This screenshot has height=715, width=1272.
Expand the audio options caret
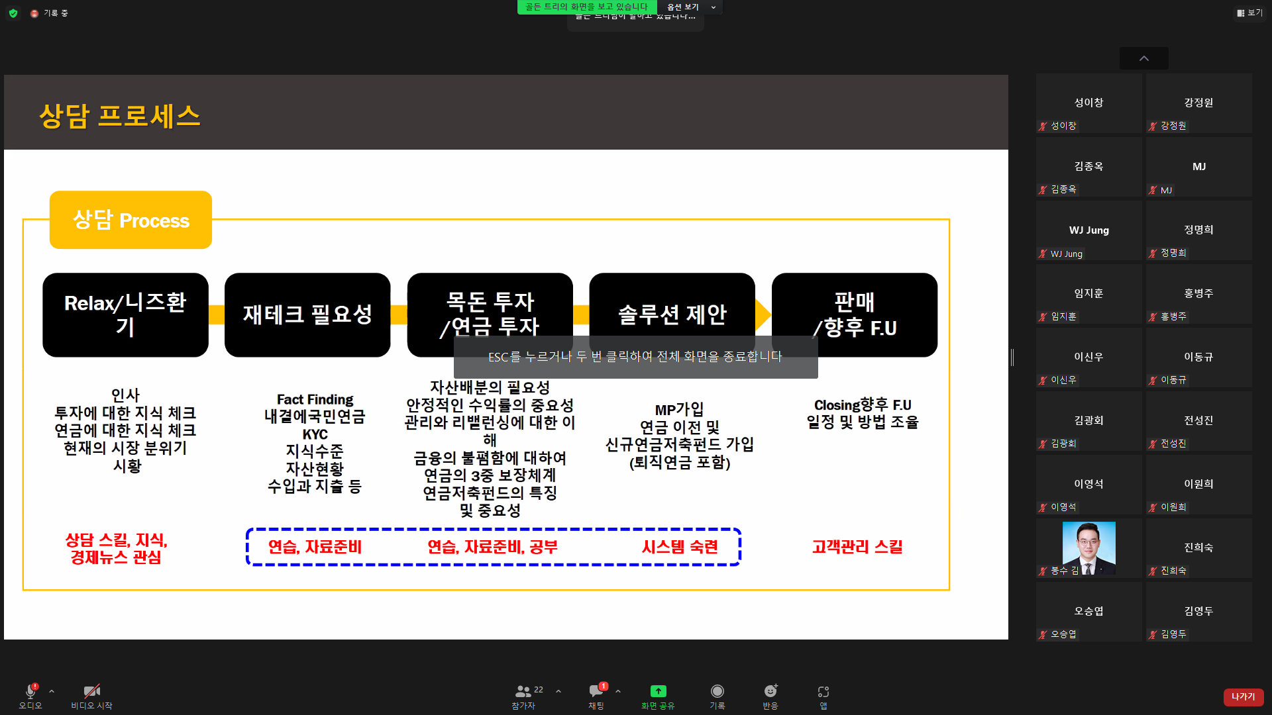point(52,691)
